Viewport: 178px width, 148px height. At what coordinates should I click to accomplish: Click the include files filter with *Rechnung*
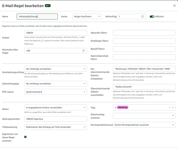coord(144,69)
